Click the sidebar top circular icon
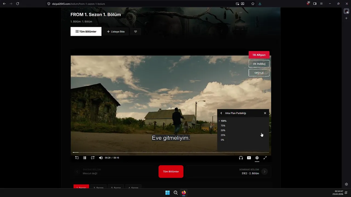This screenshot has width=351, height=197. (346, 11)
